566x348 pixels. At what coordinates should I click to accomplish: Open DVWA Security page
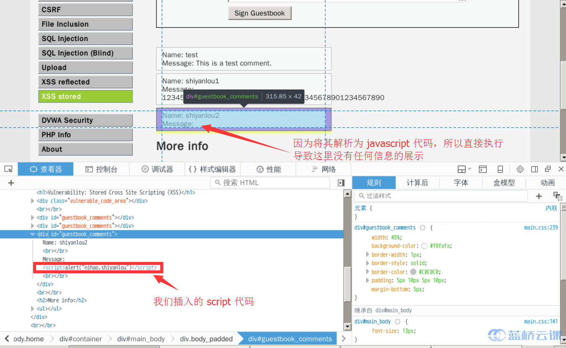click(x=85, y=120)
